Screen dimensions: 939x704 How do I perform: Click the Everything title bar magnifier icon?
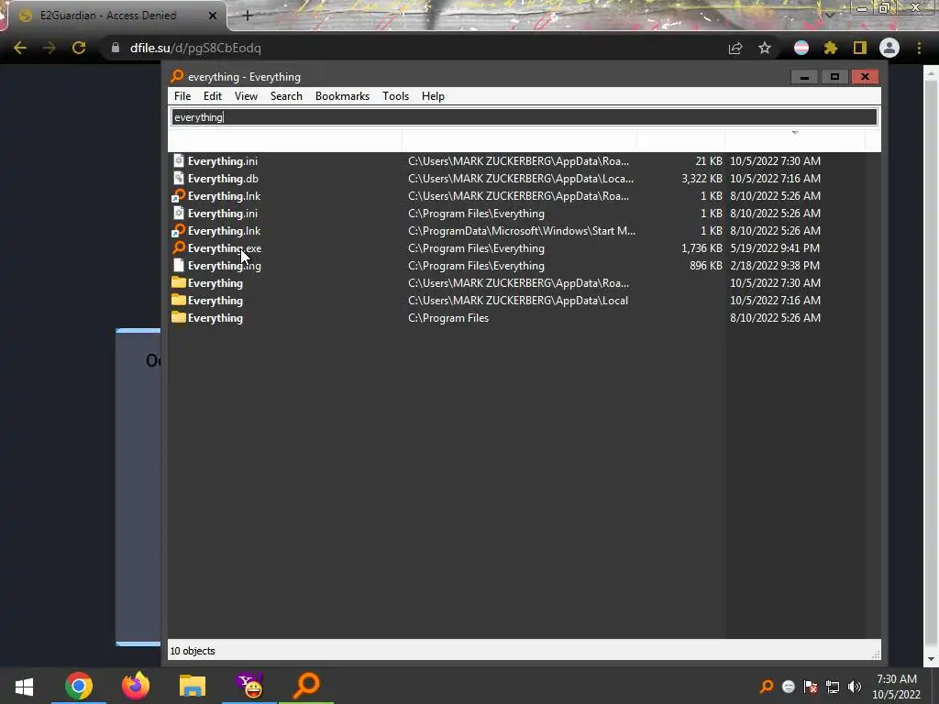click(177, 76)
